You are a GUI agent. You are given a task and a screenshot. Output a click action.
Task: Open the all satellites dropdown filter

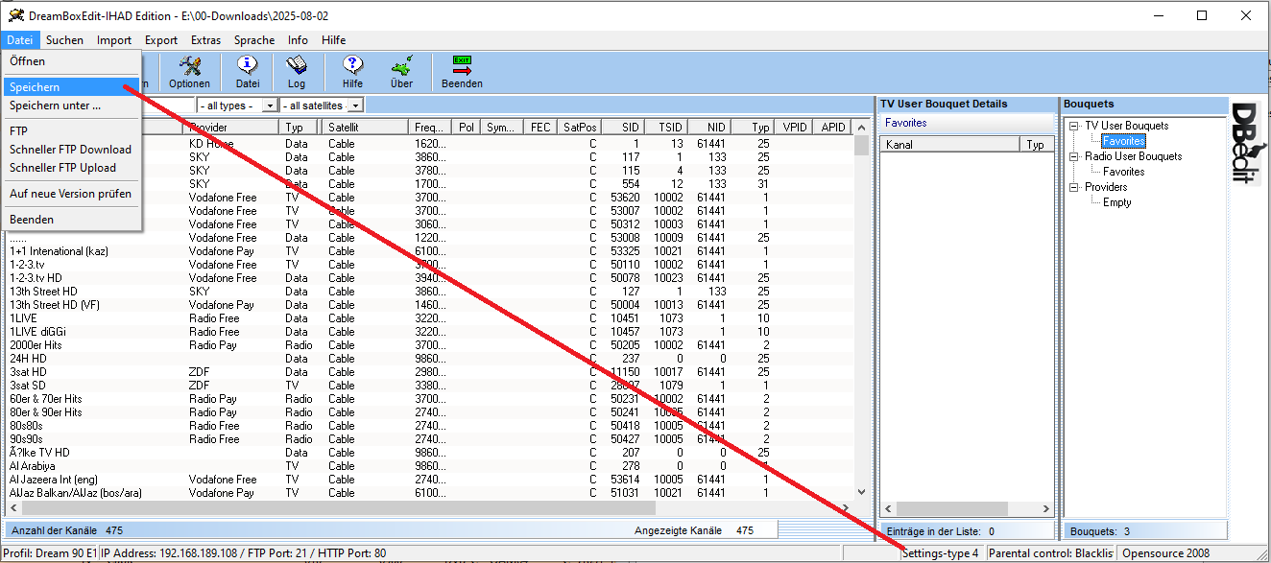[x=356, y=106]
